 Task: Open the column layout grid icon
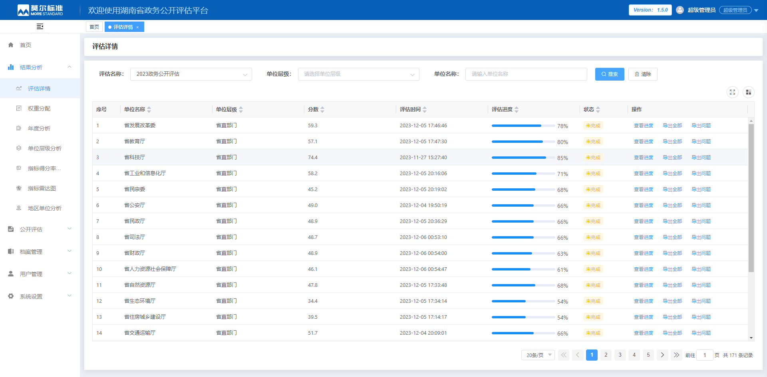748,92
